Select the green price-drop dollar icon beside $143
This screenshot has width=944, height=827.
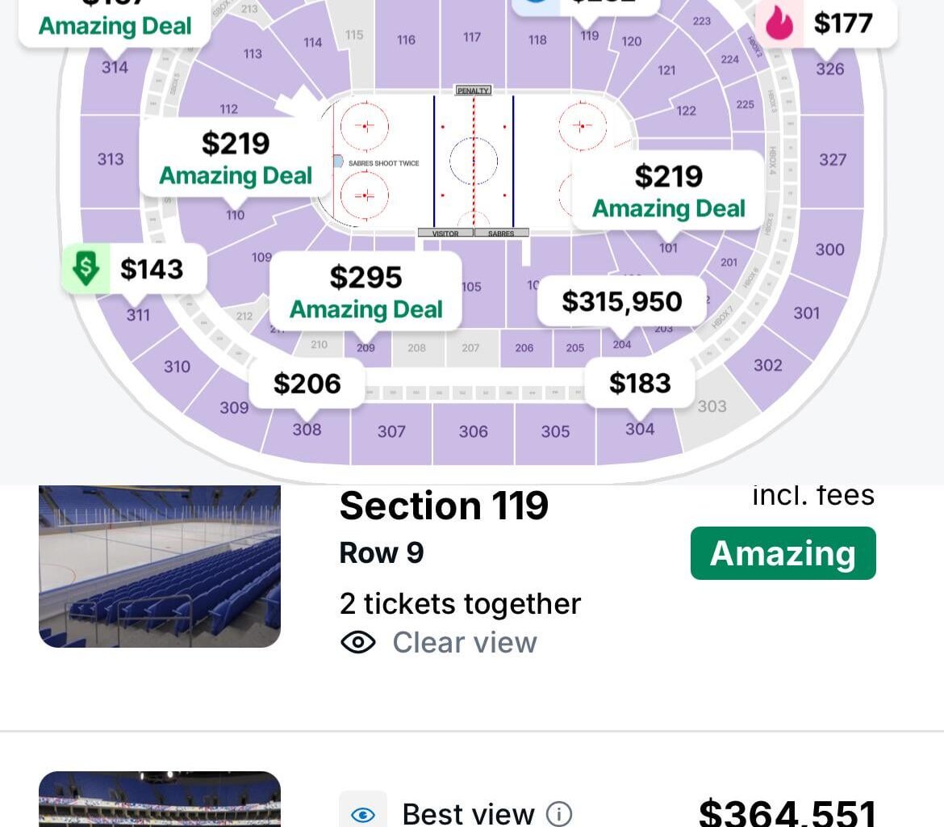point(86,268)
